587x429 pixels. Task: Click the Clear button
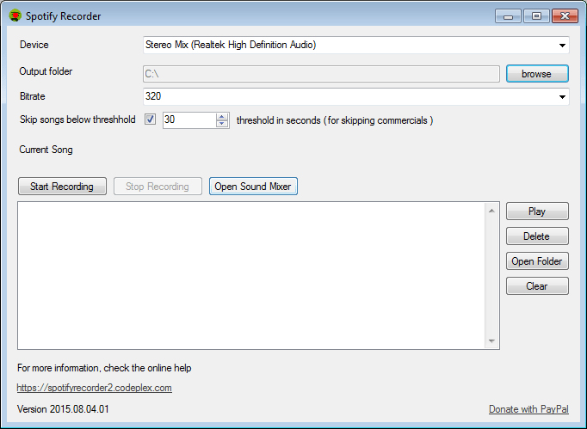point(537,285)
